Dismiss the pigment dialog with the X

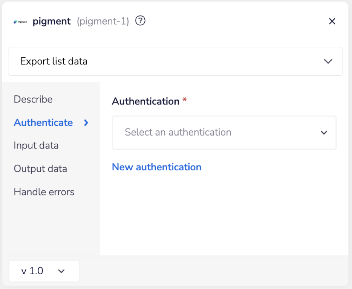(x=332, y=21)
